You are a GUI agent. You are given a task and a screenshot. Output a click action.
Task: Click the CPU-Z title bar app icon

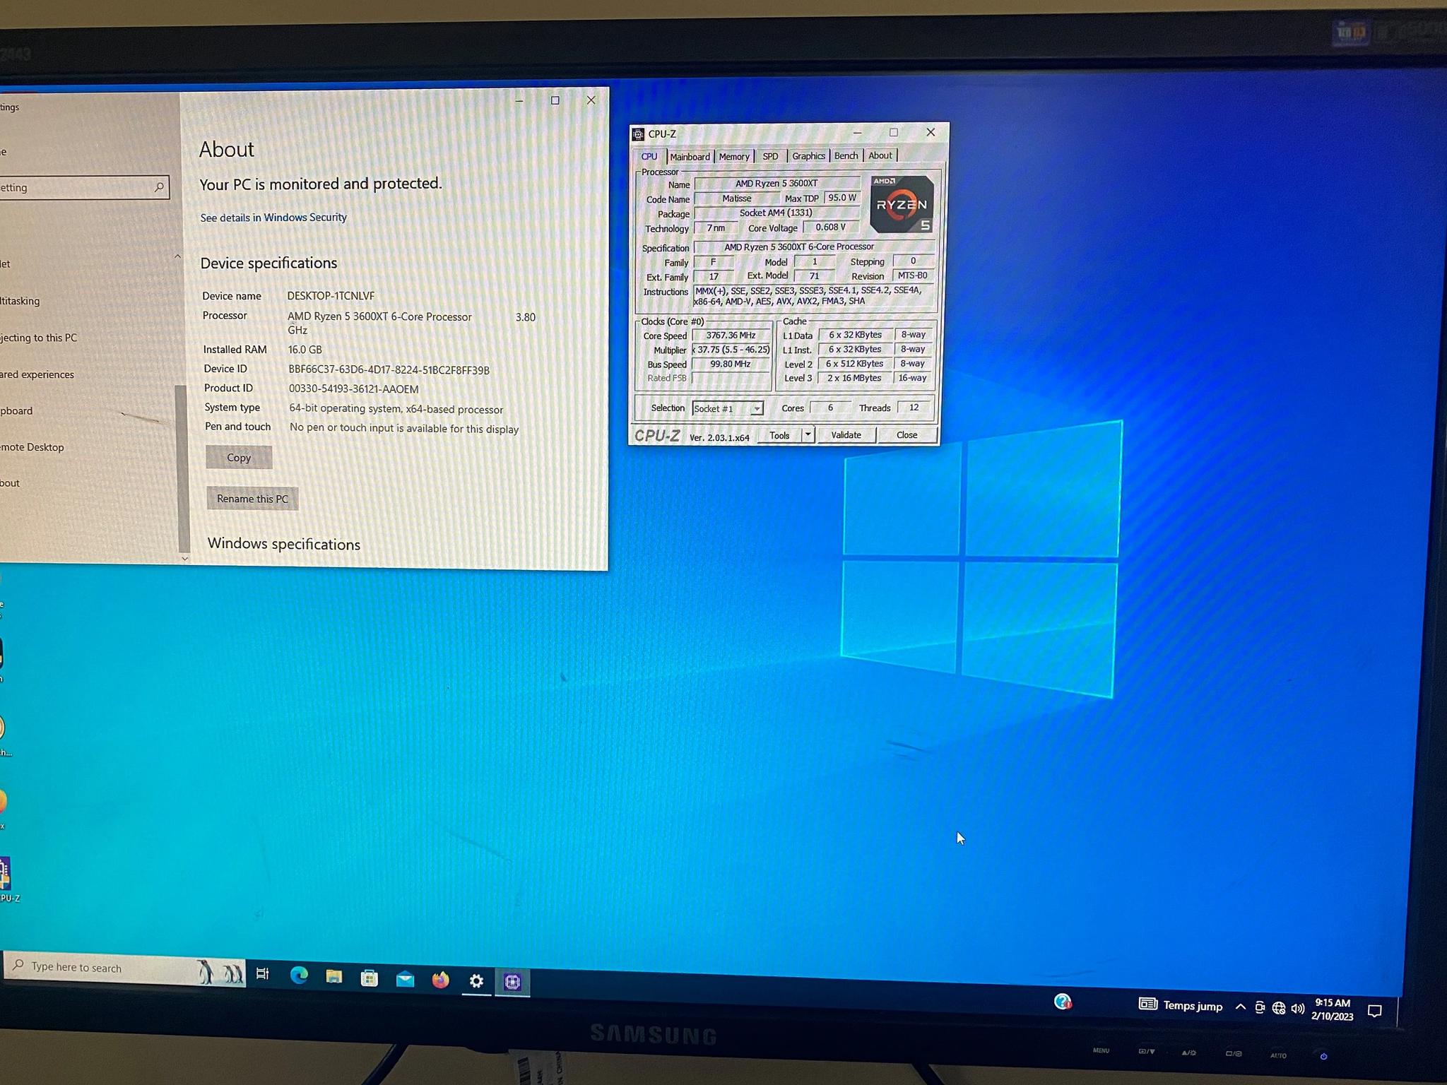click(x=639, y=134)
